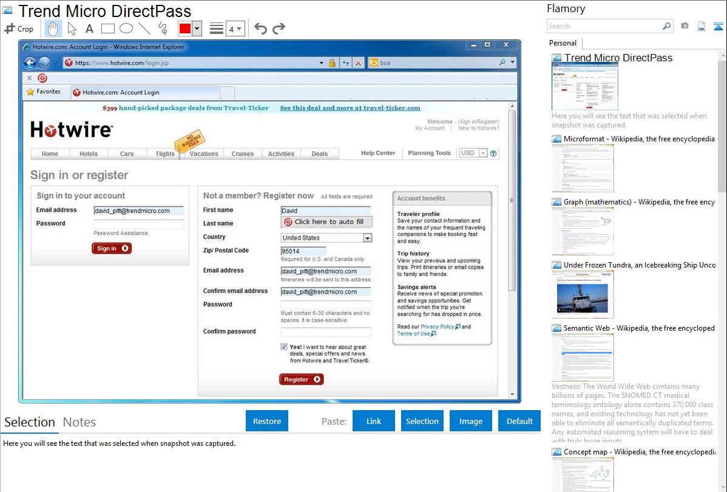Activate the hand pan tool

coord(53,29)
